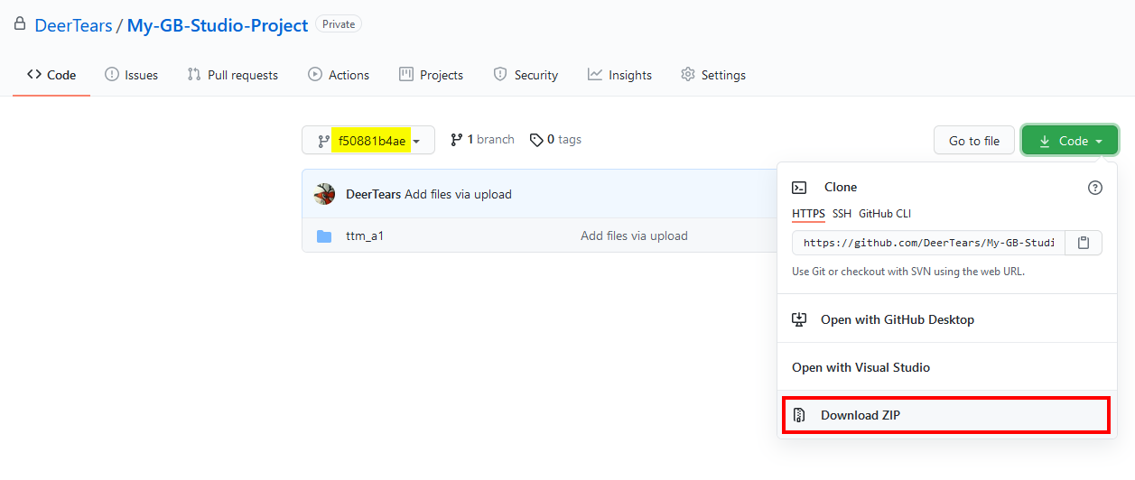Open the Pull requests tab

point(233,75)
